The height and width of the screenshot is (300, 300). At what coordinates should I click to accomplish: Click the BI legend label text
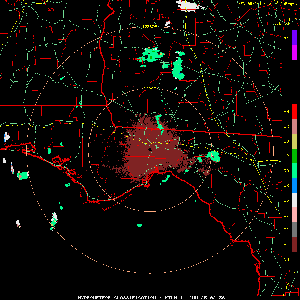click(286, 245)
